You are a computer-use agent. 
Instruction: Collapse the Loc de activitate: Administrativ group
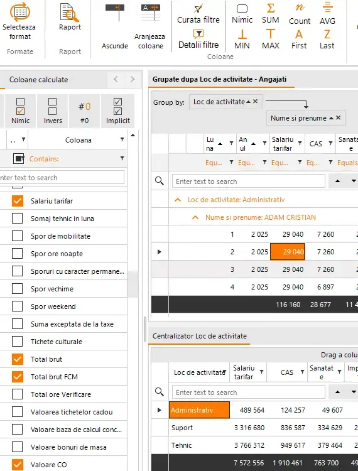pyautogui.click(x=178, y=200)
